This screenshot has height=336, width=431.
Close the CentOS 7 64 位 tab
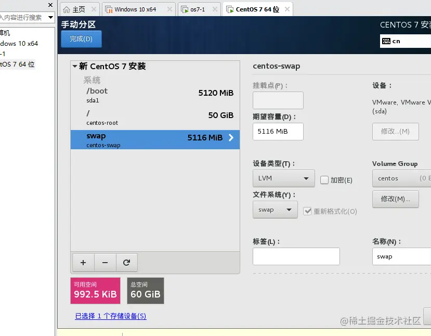click(x=287, y=9)
